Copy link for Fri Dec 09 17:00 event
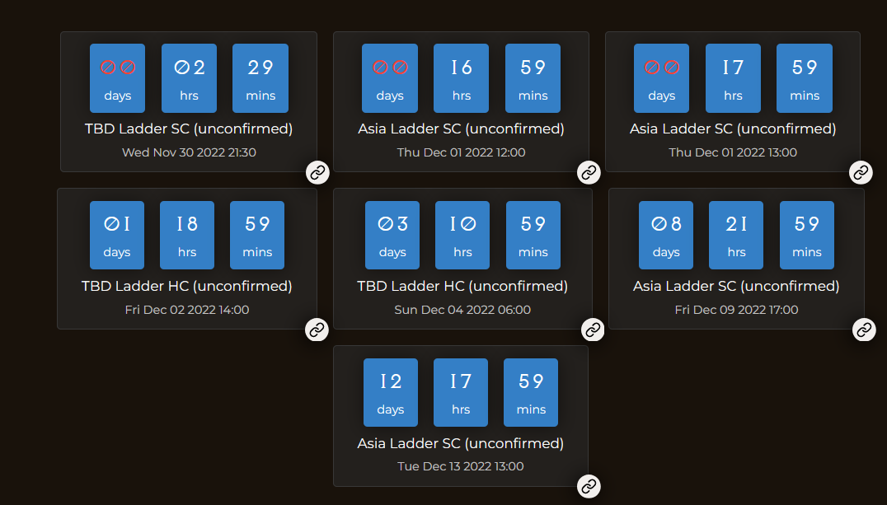This screenshot has height=505, width=887. tap(863, 330)
